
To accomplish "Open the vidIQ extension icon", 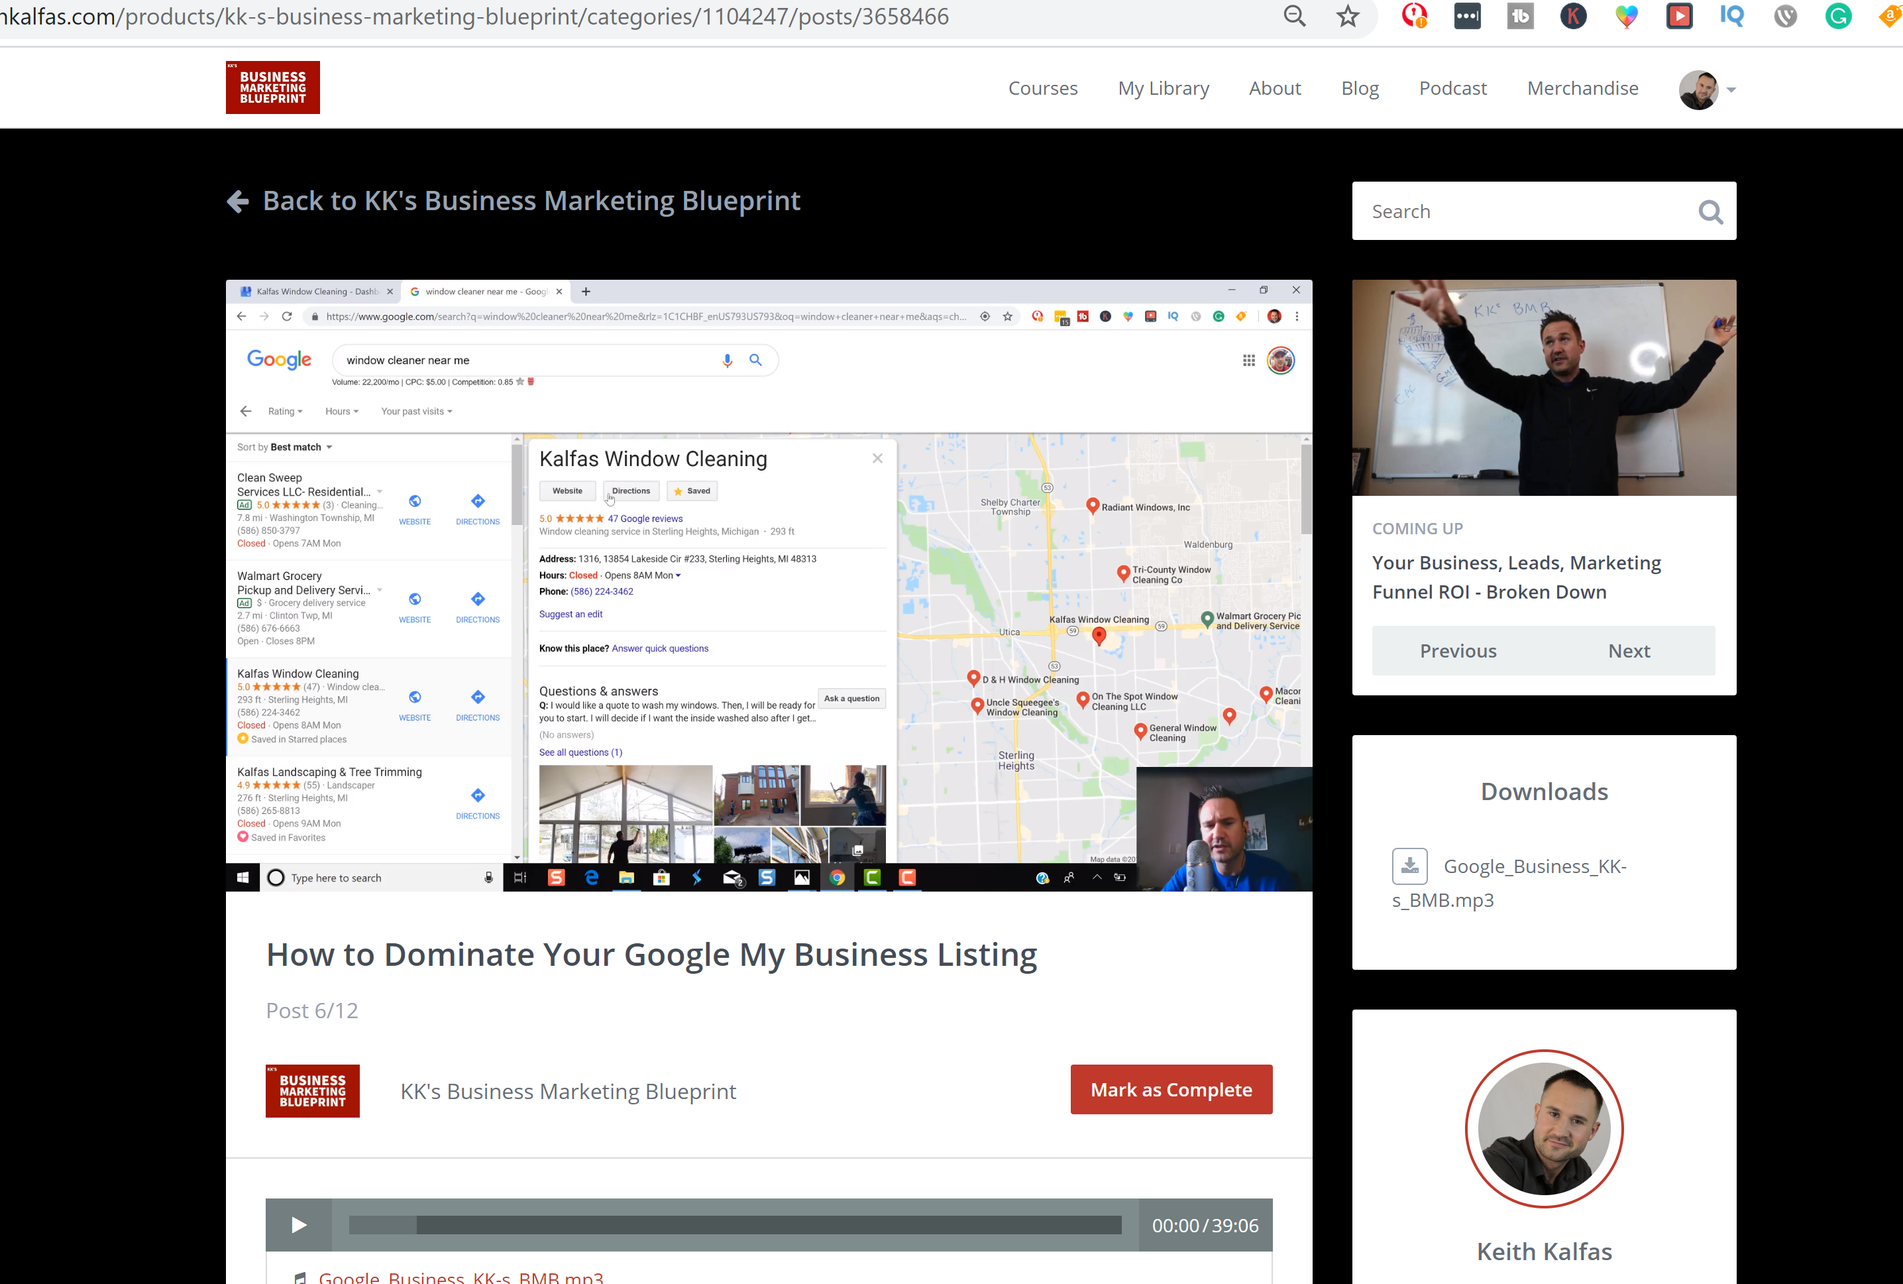I will 1731,17.
